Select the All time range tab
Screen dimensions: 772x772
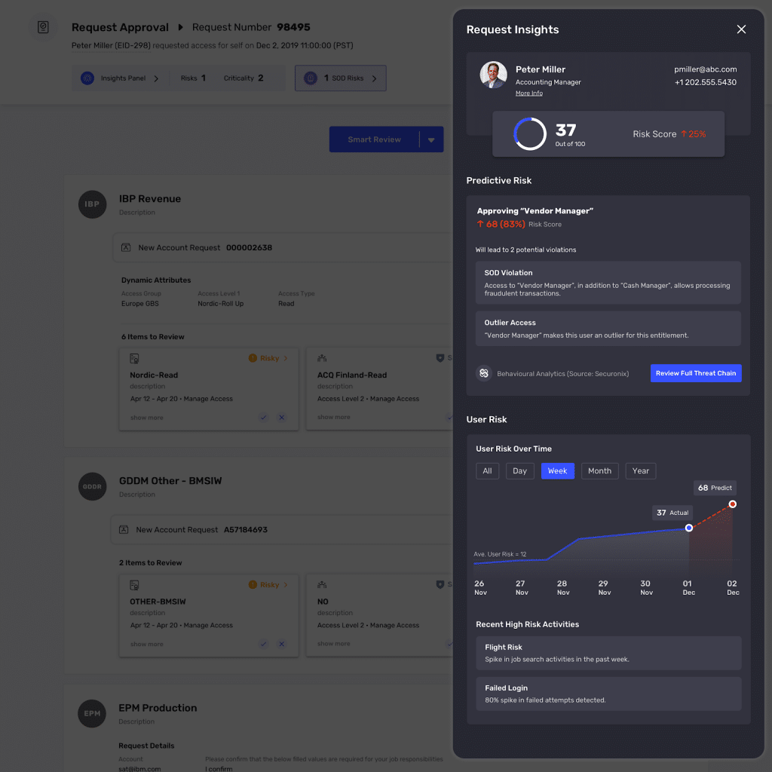[487, 470]
